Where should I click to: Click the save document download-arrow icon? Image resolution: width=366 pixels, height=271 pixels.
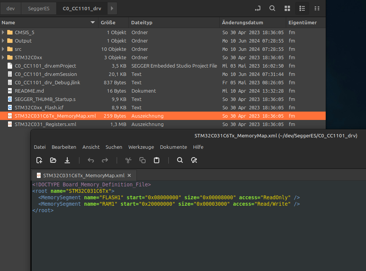(x=67, y=160)
